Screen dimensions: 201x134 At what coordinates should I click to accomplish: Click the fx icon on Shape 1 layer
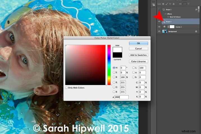pyautogui.click(x=196, y=10)
